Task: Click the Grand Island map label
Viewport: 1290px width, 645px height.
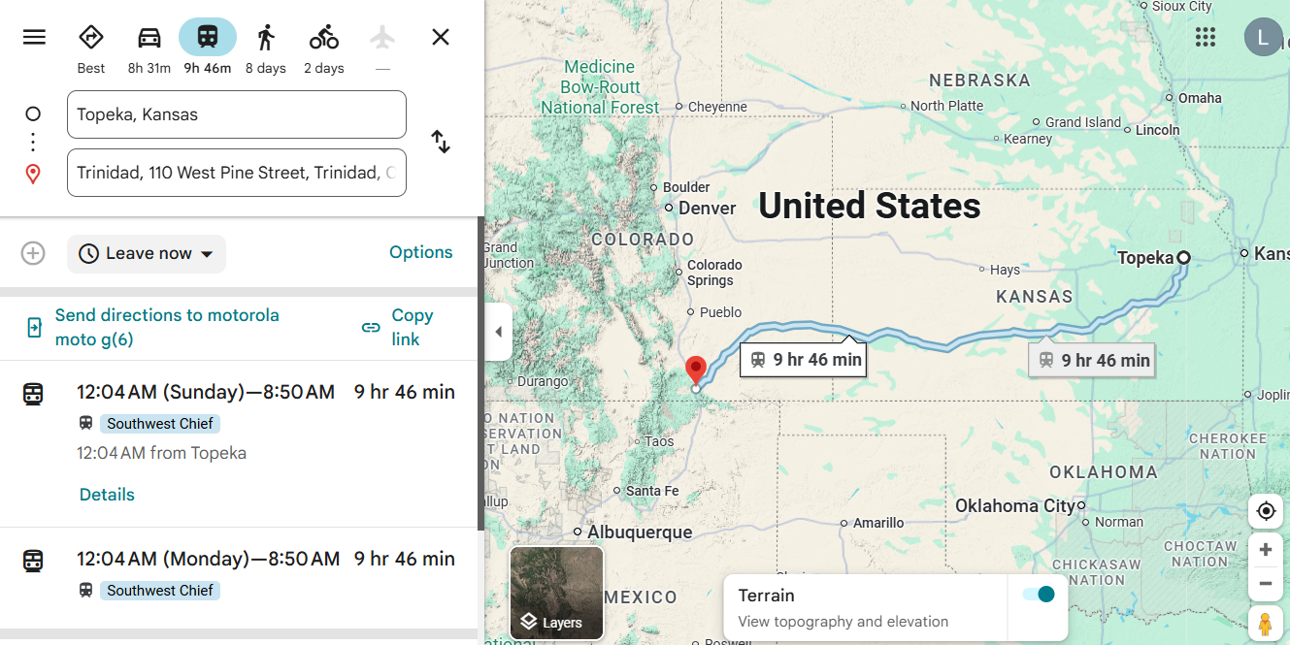Action: tap(1083, 122)
